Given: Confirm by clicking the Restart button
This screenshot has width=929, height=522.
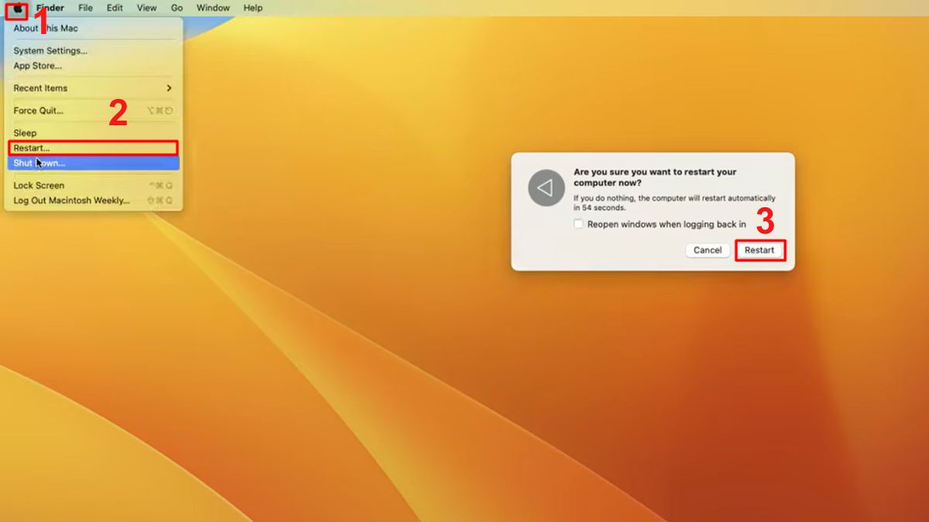Looking at the screenshot, I should (x=759, y=250).
